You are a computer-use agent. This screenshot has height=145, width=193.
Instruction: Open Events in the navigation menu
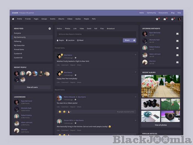tap(53, 19)
